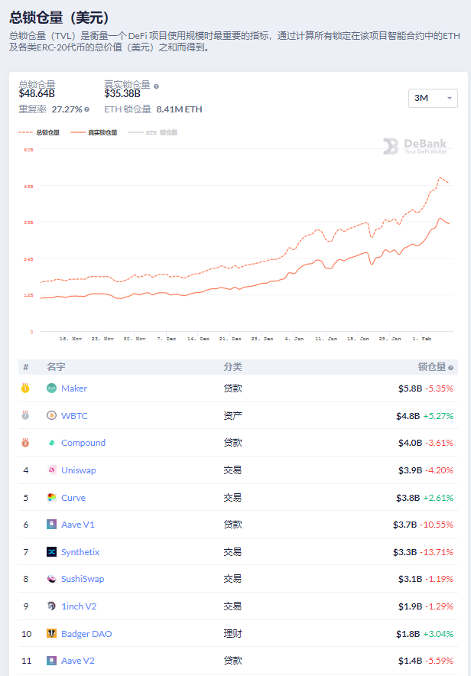
Task: Click the Badger DAO logo icon
Action: click(x=51, y=634)
